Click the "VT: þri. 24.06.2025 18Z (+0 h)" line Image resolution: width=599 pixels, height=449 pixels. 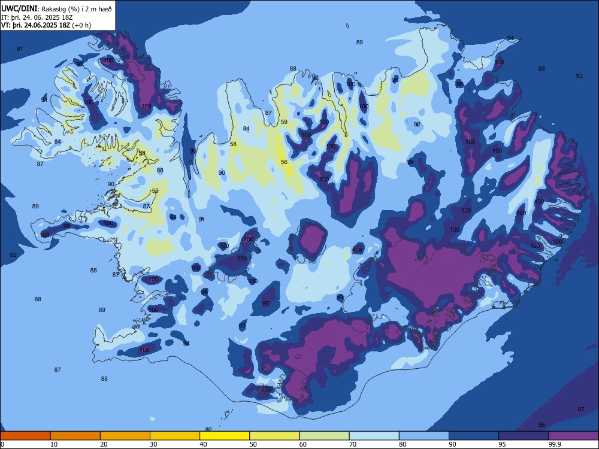pos(46,25)
